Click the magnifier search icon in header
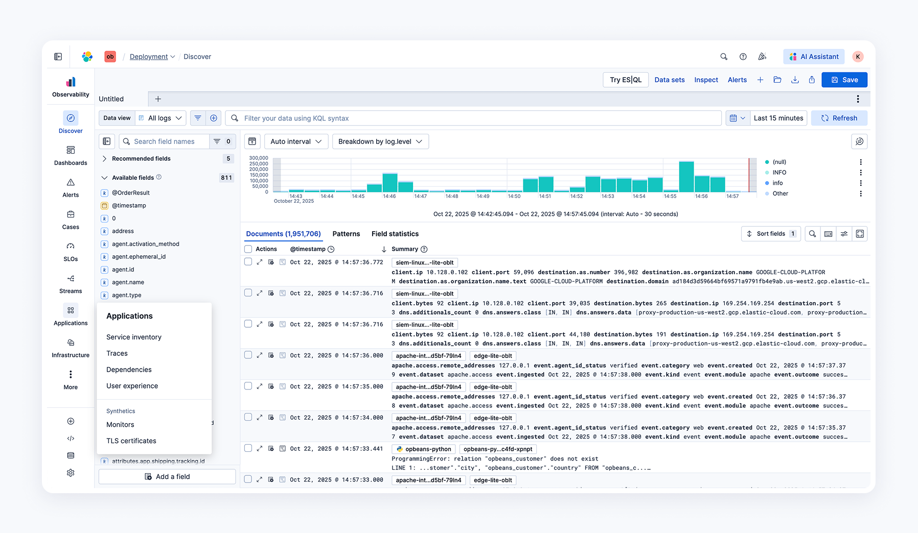This screenshot has width=918, height=533. tap(724, 57)
